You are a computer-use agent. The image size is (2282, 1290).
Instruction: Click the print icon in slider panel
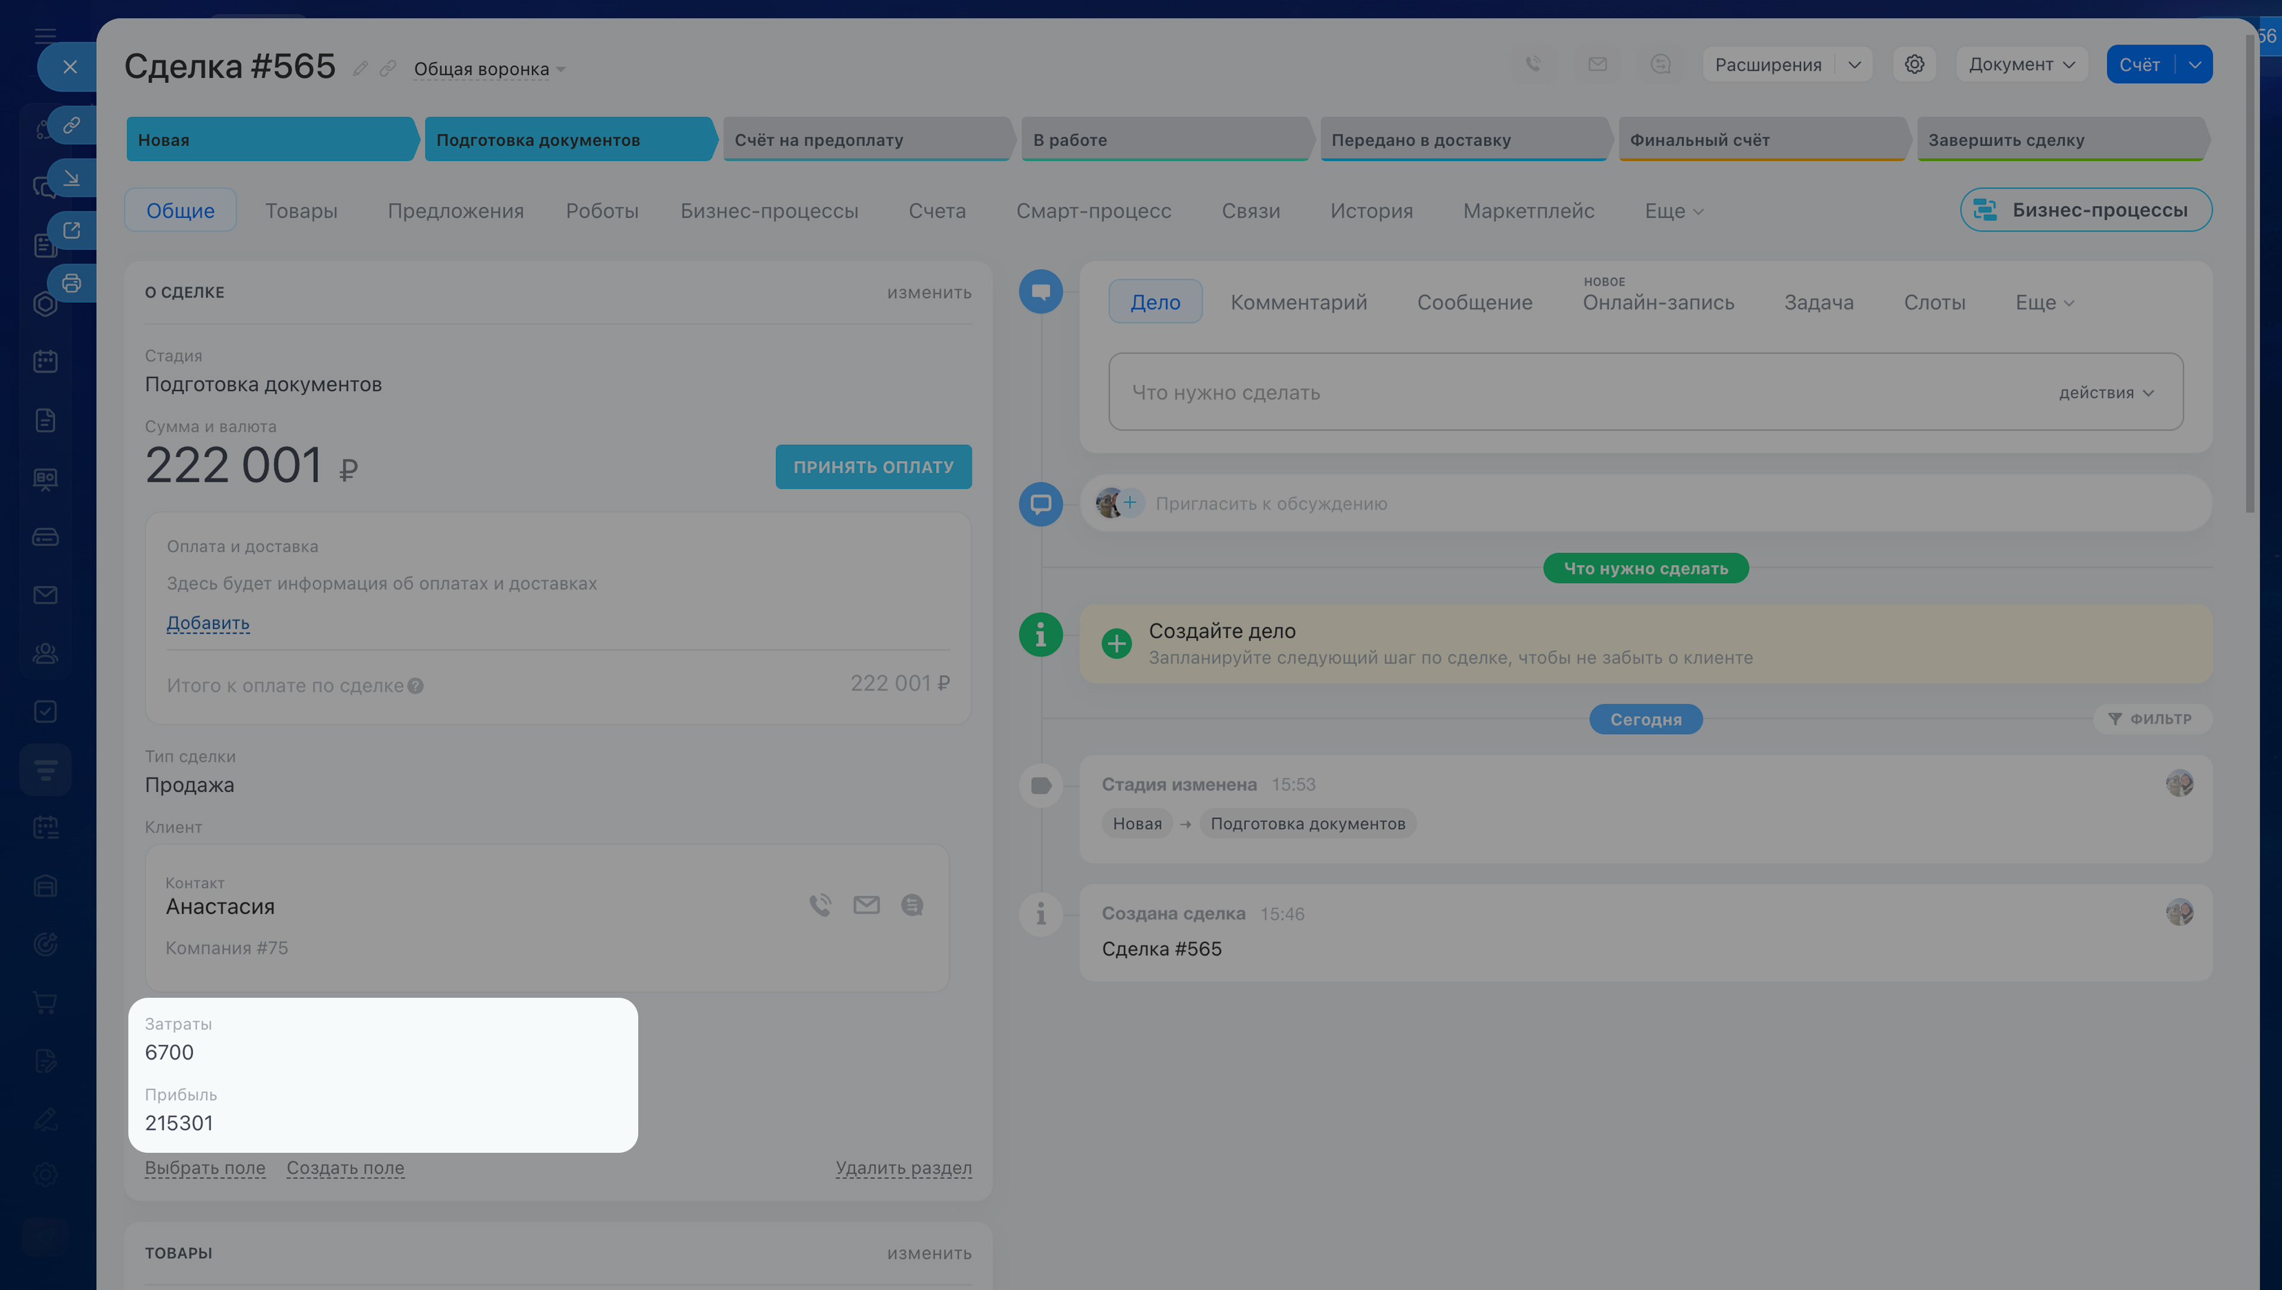(72, 283)
